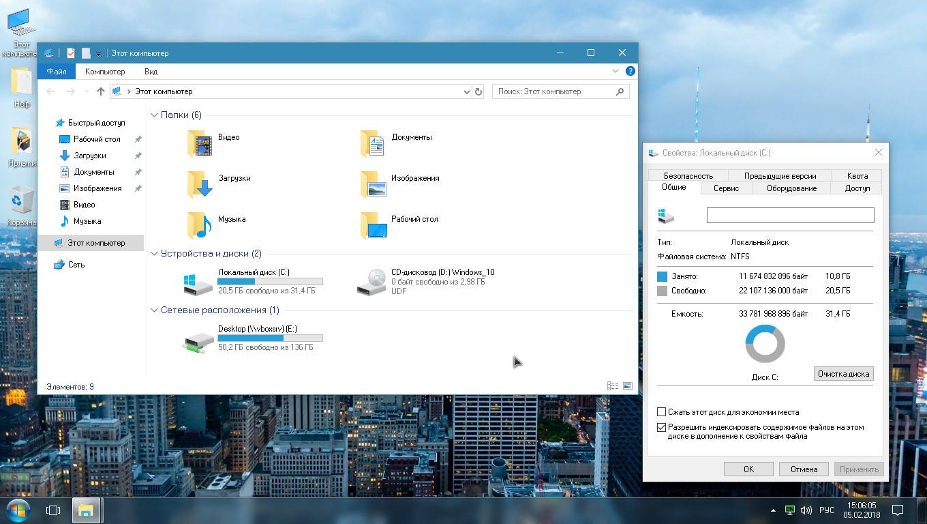Click the disk label input field in Свойства
The width and height of the screenshot is (927, 524).
tap(790, 216)
